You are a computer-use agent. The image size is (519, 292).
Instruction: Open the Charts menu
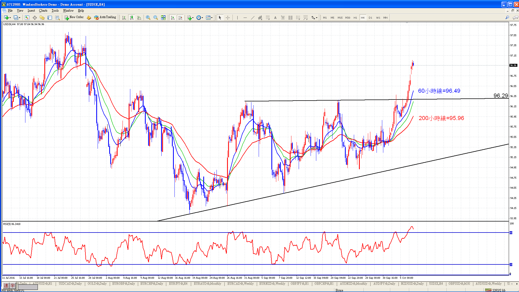point(43,11)
